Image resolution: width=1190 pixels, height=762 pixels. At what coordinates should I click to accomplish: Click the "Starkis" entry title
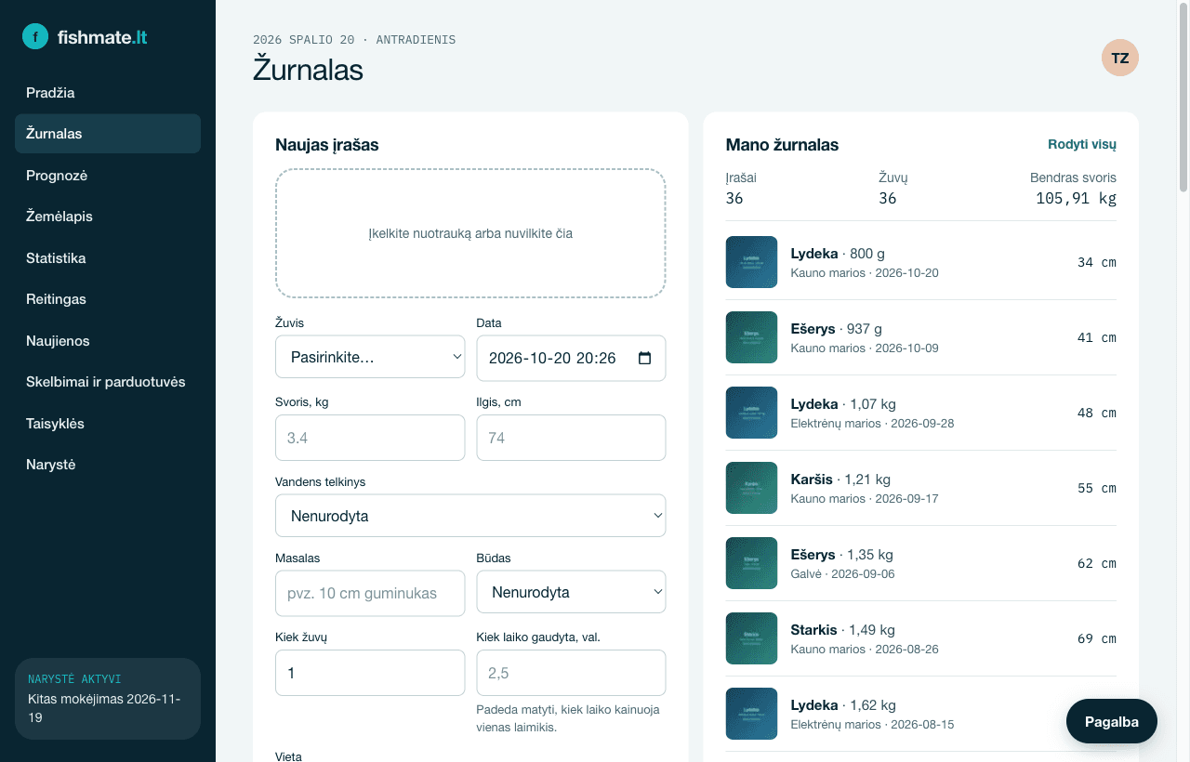(x=813, y=630)
